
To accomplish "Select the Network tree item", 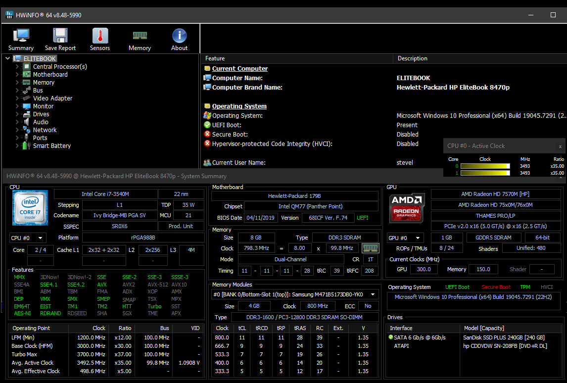I will pos(45,130).
